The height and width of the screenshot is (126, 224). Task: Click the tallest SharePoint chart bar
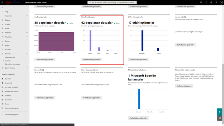pyautogui.click(x=90, y=40)
